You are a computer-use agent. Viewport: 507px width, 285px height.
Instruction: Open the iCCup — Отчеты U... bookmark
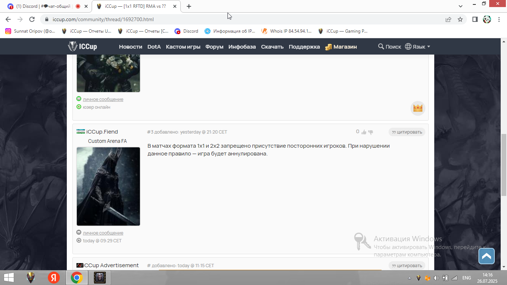(86, 31)
